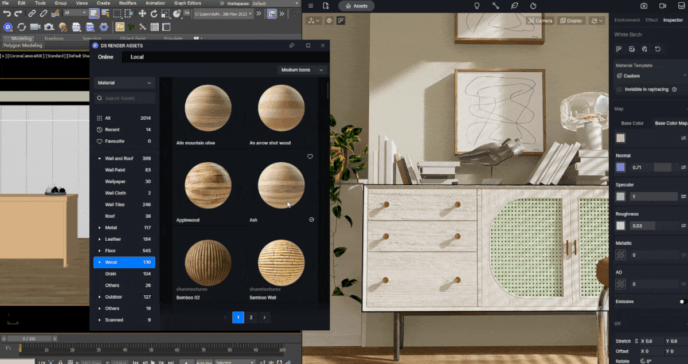
Task: Select the Bamboo Wall material thumbnail
Action: point(281,263)
